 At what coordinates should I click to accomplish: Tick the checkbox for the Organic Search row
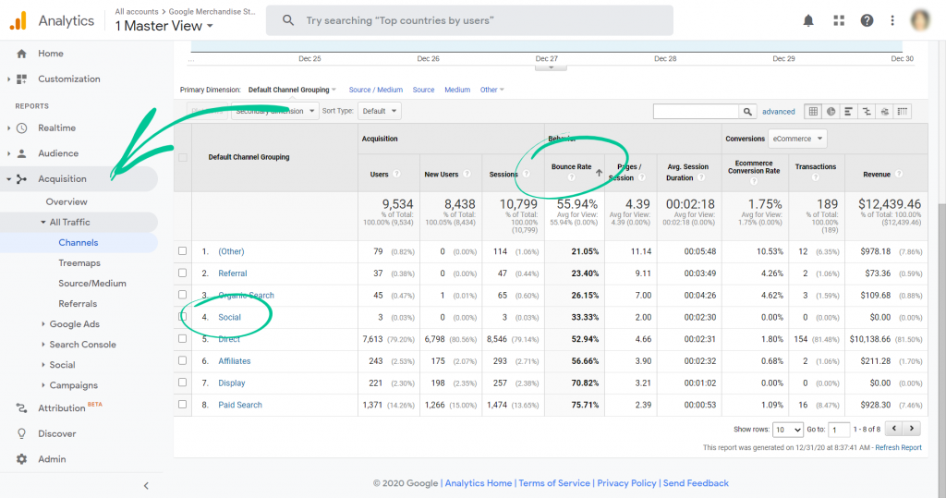coord(182,295)
